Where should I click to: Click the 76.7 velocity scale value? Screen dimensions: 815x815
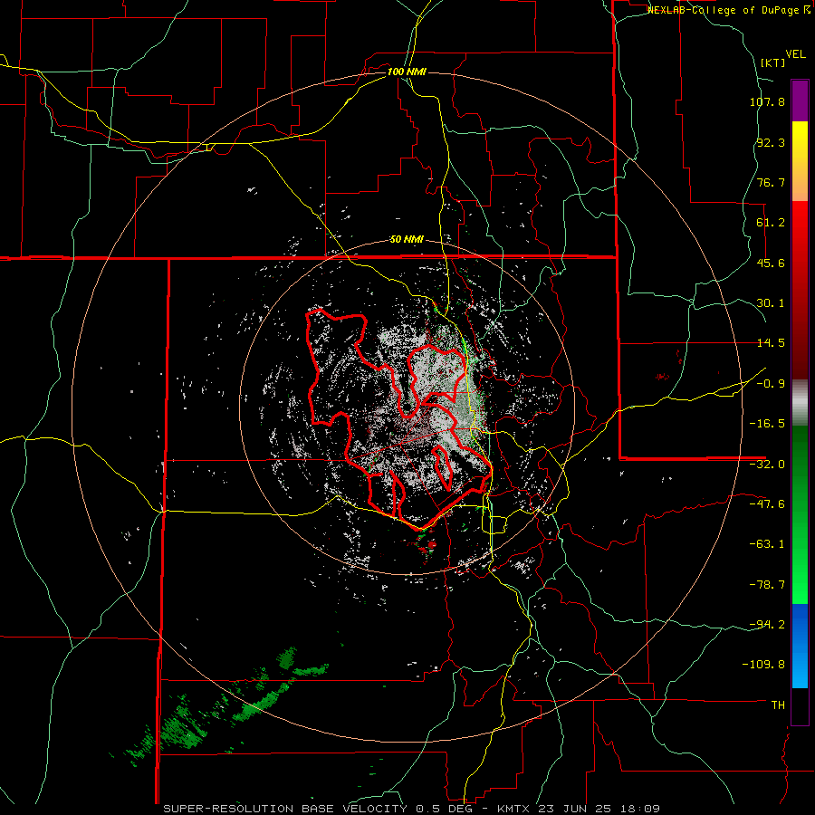pyautogui.click(x=771, y=182)
